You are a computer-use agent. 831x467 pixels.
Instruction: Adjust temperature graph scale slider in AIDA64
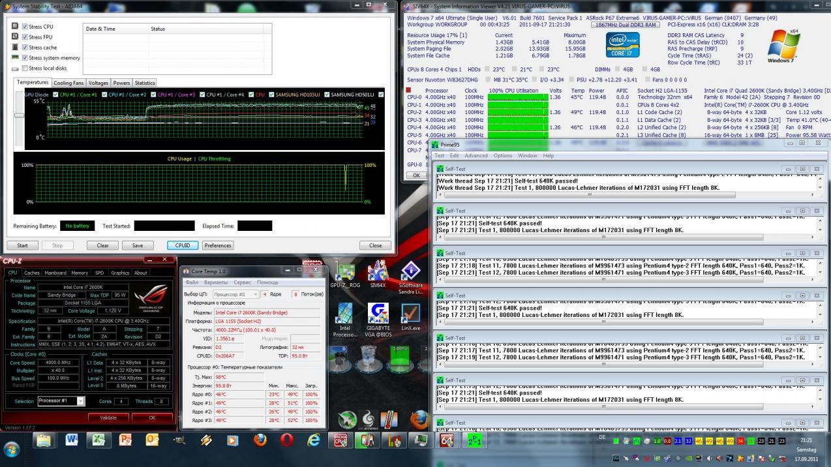click(20, 115)
